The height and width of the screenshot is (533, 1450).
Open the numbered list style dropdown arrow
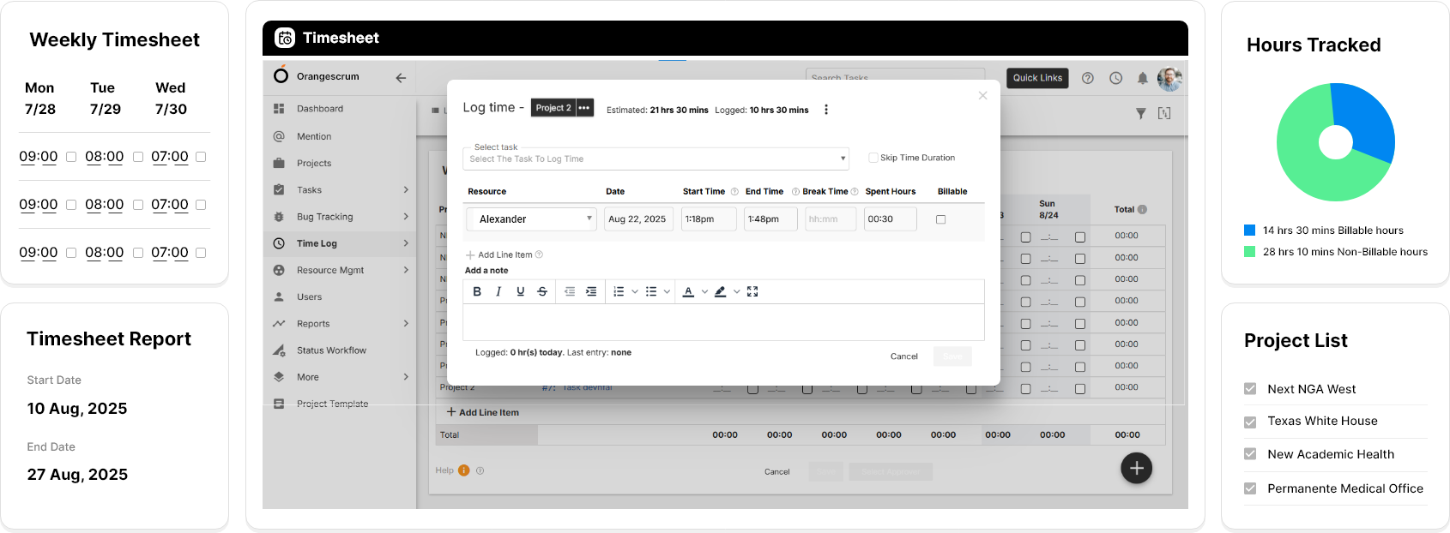(x=635, y=291)
